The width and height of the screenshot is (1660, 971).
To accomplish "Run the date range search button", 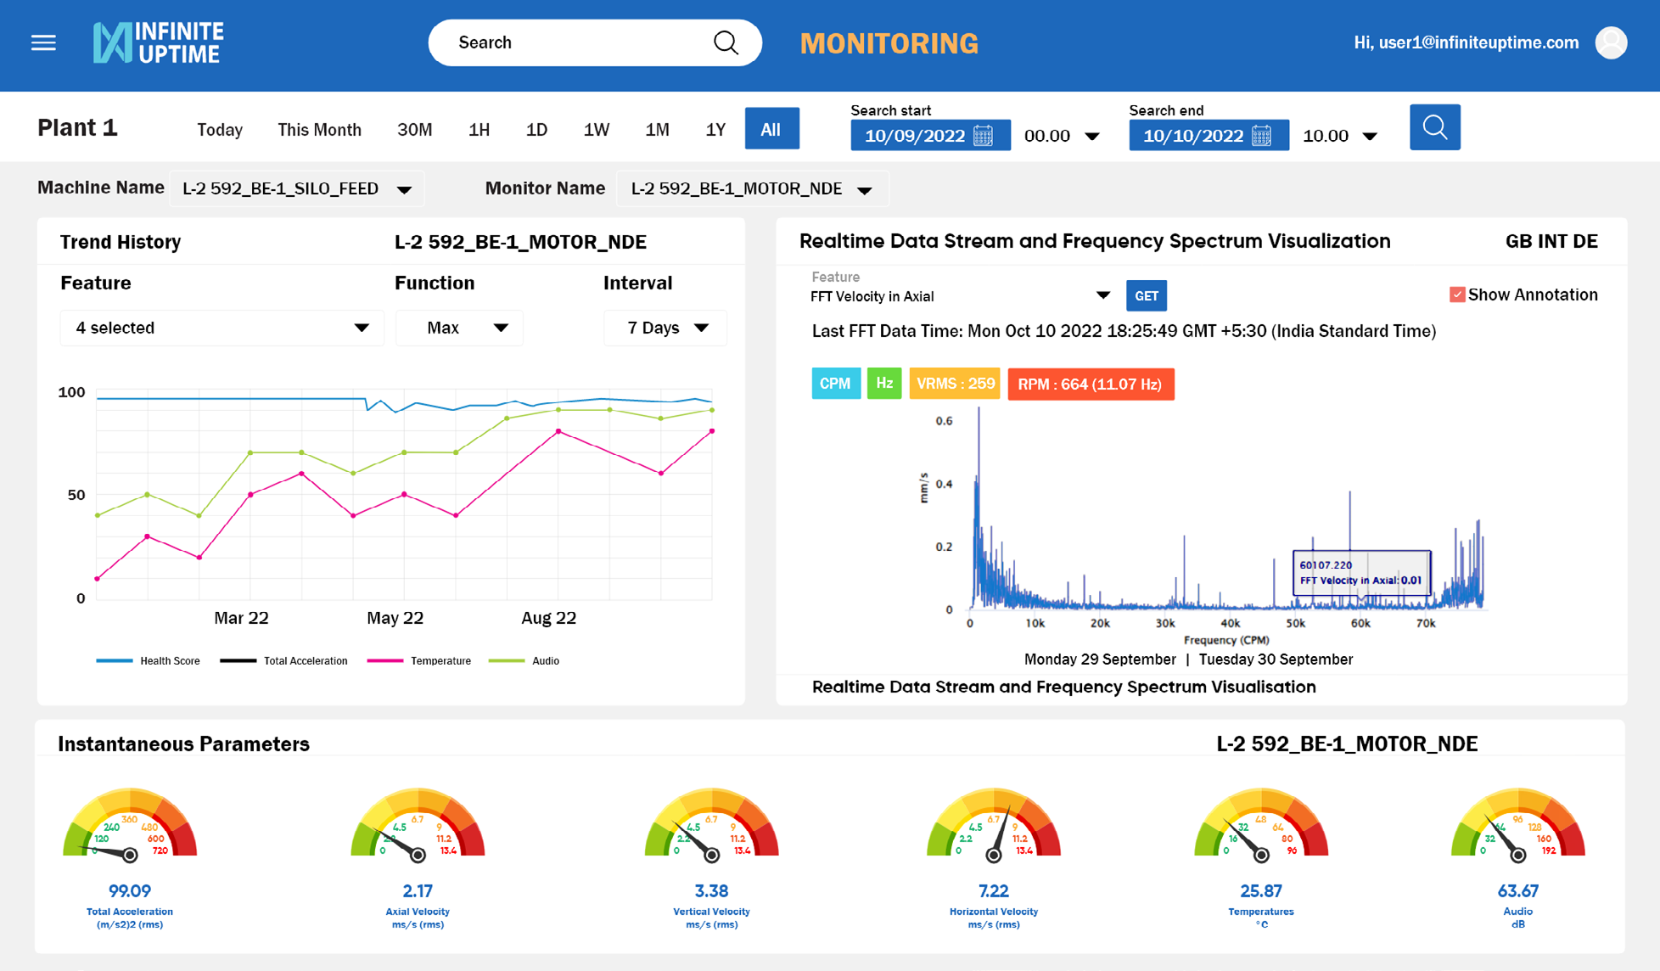I will coord(1435,127).
